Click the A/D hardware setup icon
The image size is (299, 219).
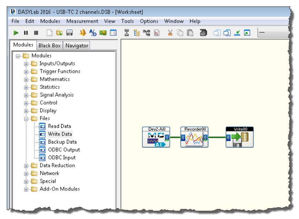tap(93, 33)
